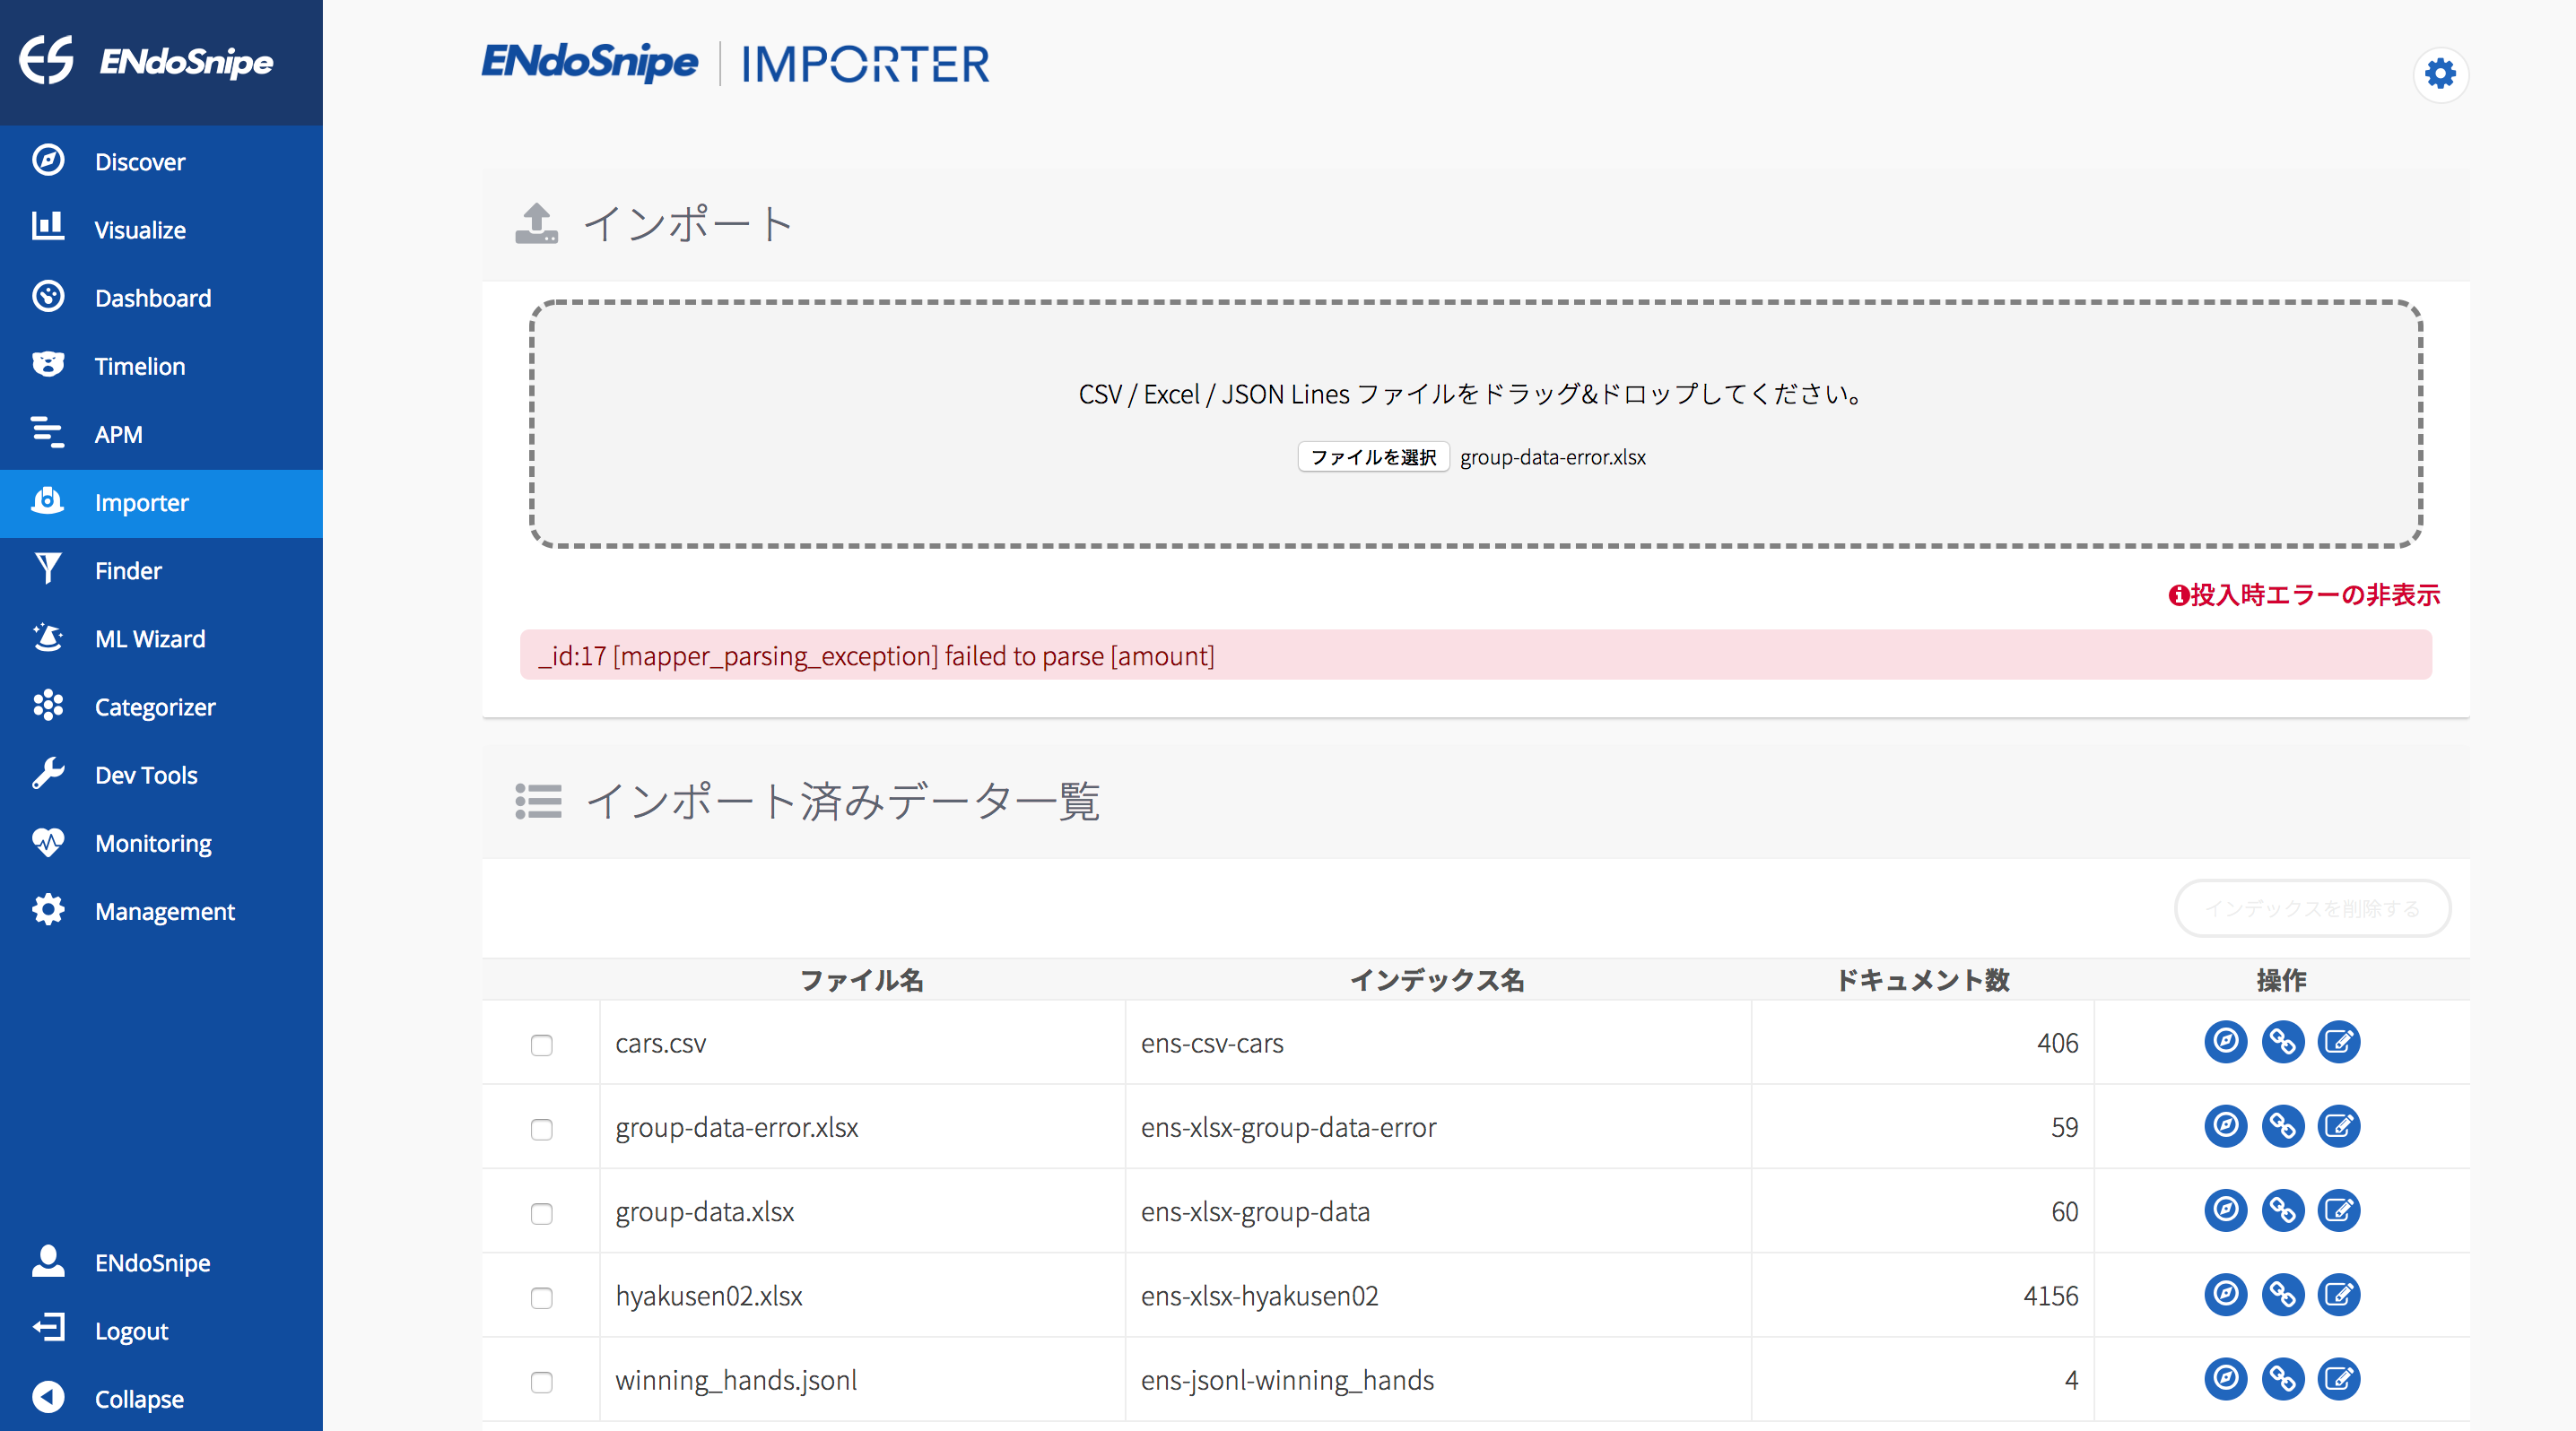Click the link icon for cars.csv row

point(2282,1042)
